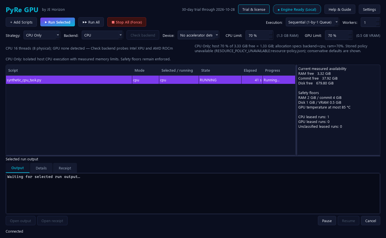This screenshot has height=238, width=386.
Task: Sort the table by the Script column
Action: click(x=69, y=70)
